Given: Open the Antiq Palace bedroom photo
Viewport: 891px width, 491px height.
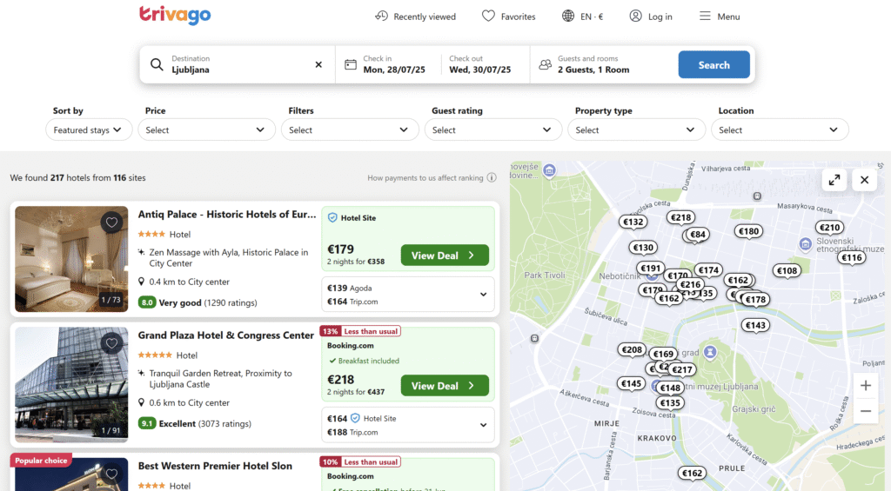Looking at the screenshot, I should coord(71,259).
